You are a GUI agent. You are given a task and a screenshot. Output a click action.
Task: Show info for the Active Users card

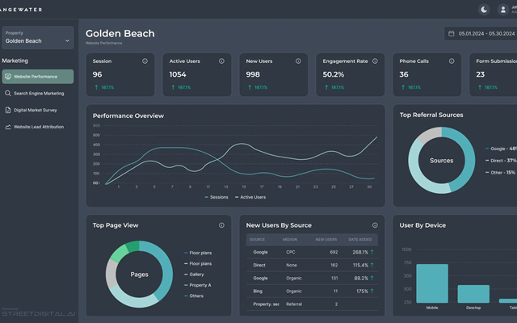pyautogui.click(x=221, y=61)
